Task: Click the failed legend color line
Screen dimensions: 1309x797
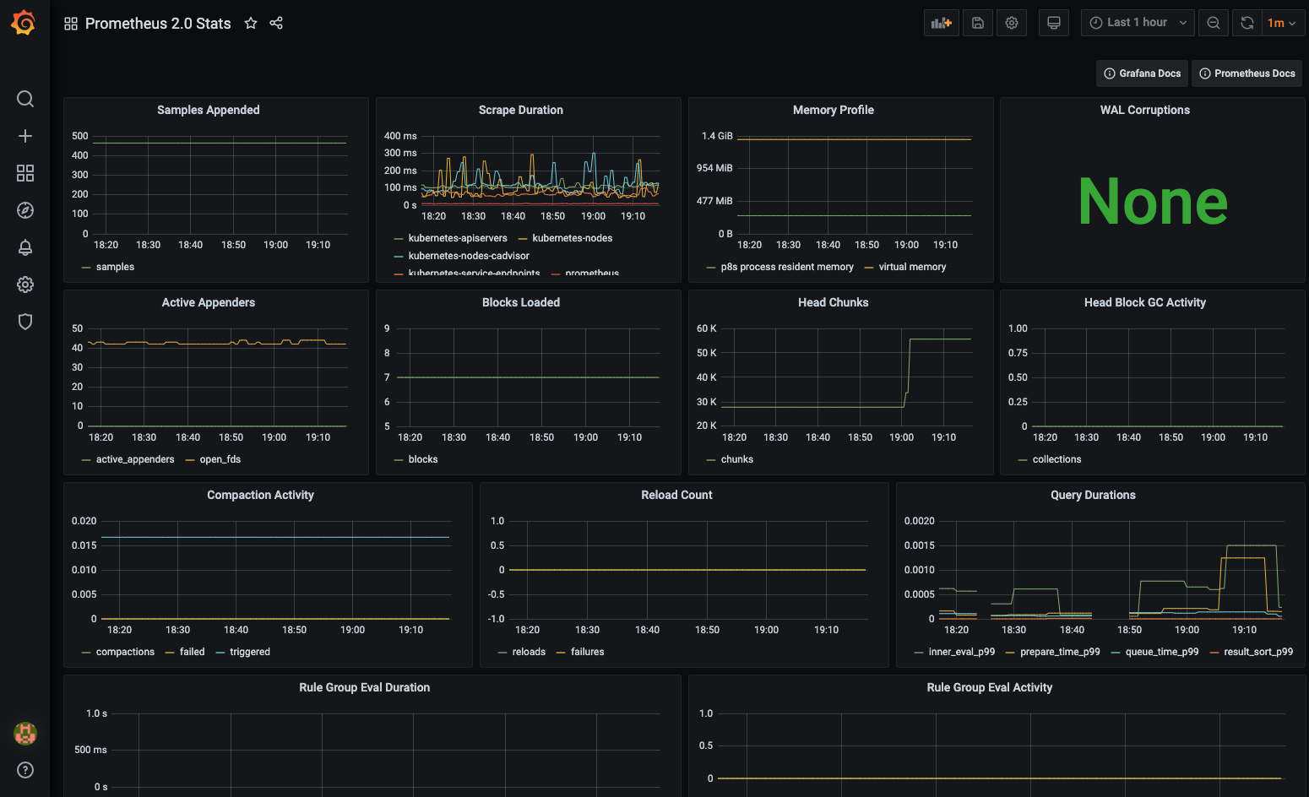Action: 171,652
